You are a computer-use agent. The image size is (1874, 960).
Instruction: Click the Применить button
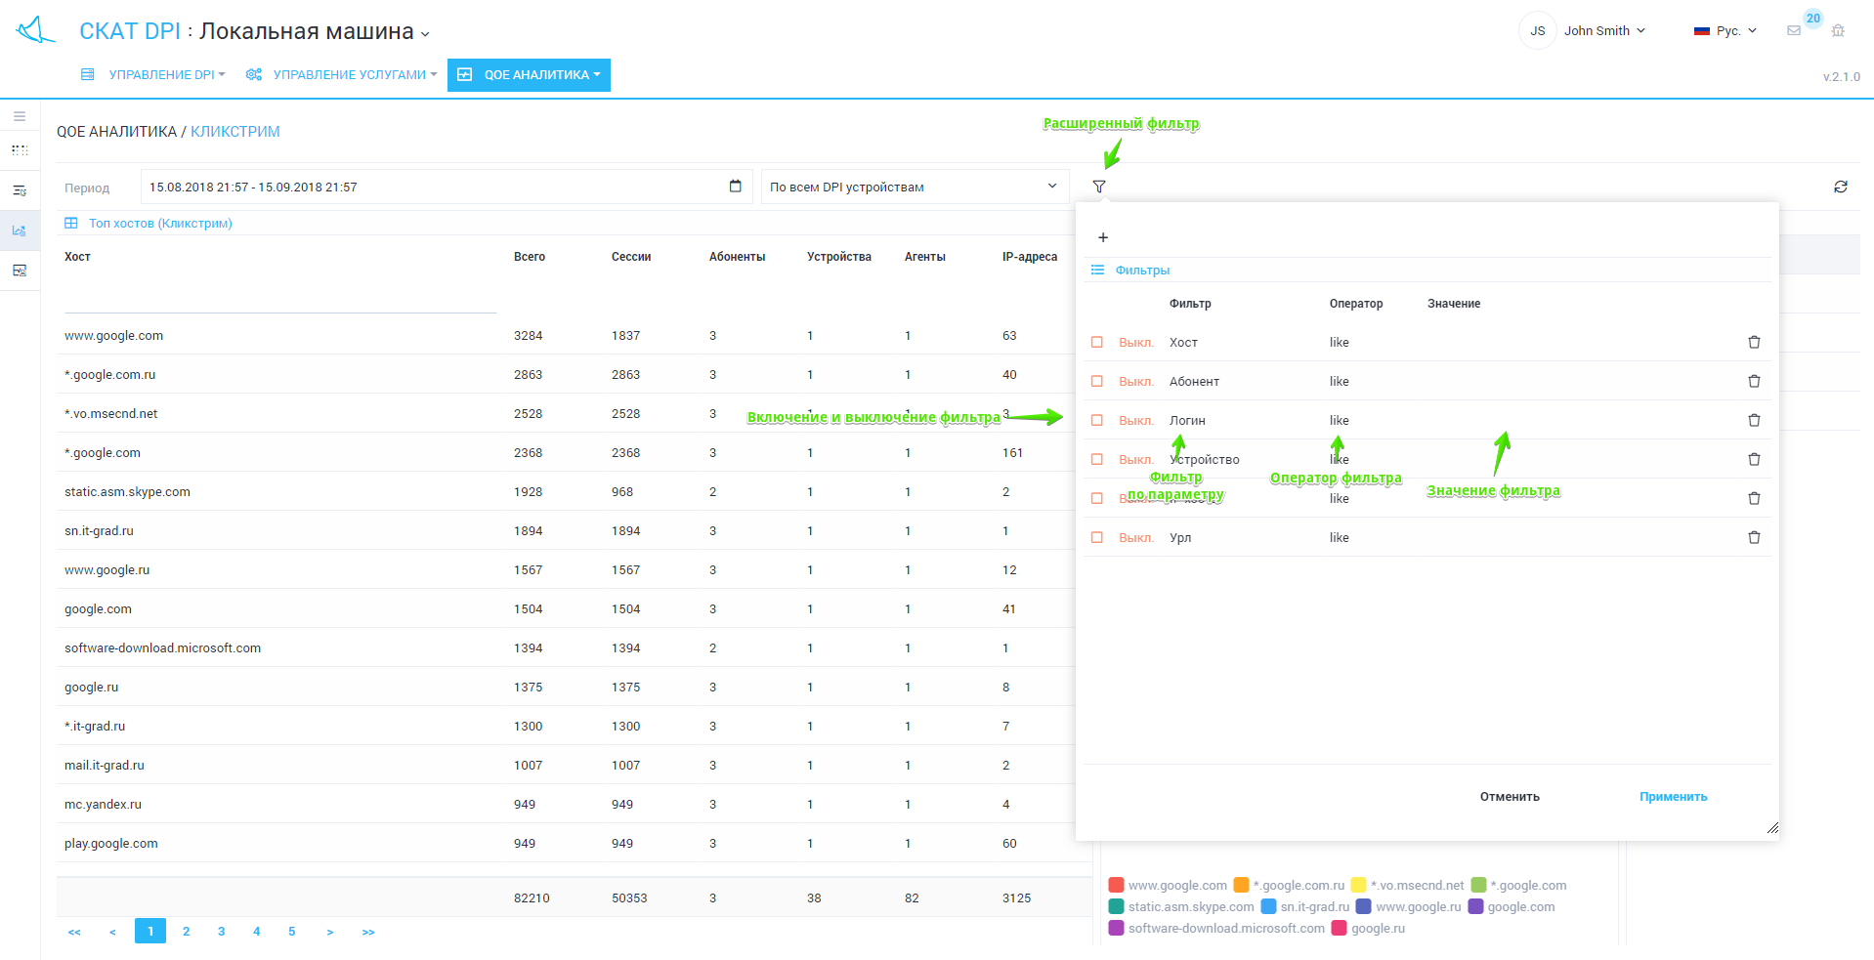point(1673,797)
